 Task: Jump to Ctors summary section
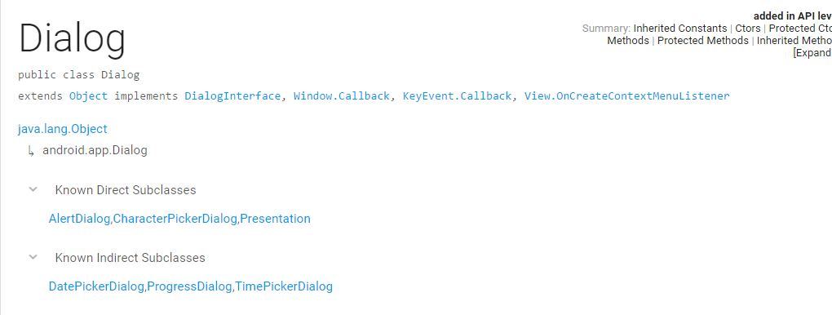748,28
